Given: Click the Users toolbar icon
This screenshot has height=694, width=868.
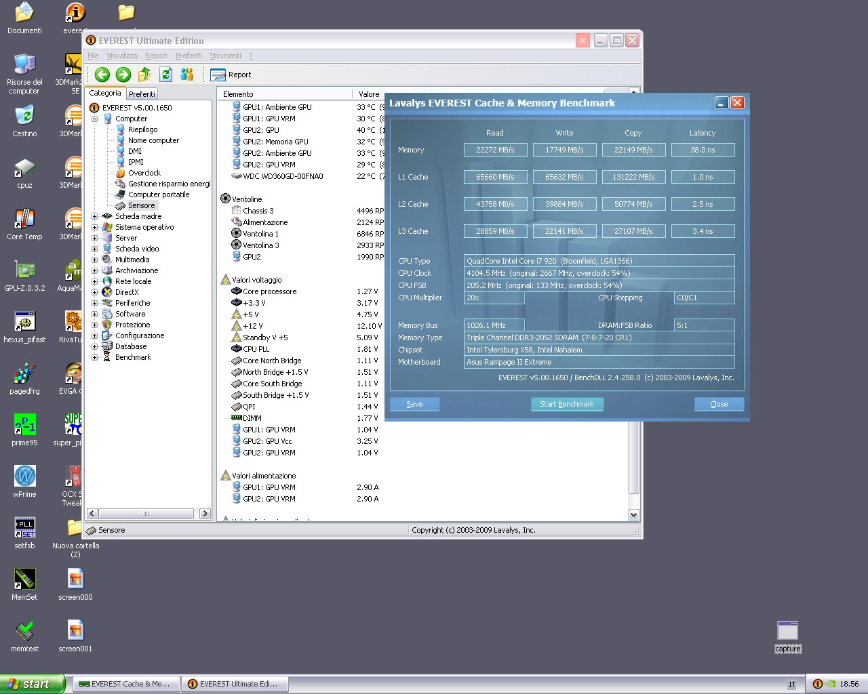Looking at the screenshot, I should (187, 75).
